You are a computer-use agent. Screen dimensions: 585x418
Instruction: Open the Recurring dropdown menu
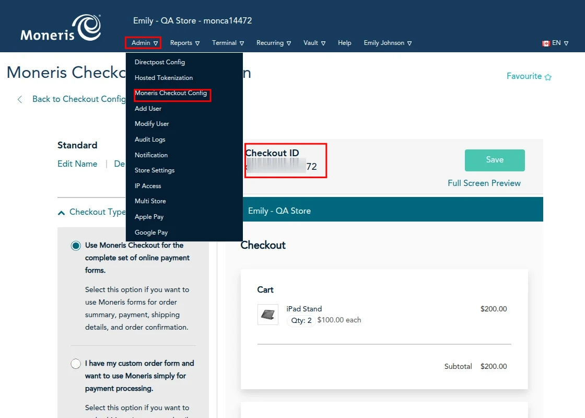click(x=274, y=43)
